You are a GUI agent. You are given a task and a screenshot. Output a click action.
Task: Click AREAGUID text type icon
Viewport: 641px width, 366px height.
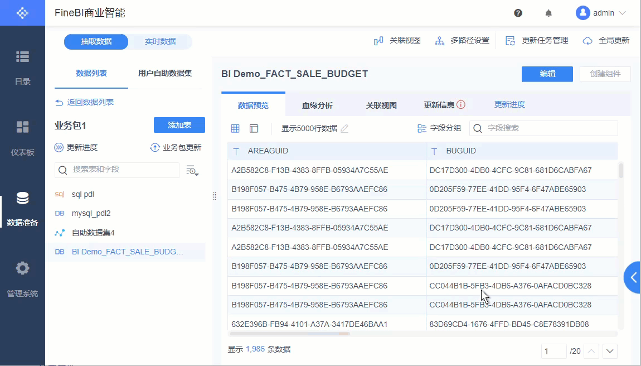(x=236, y=151)
